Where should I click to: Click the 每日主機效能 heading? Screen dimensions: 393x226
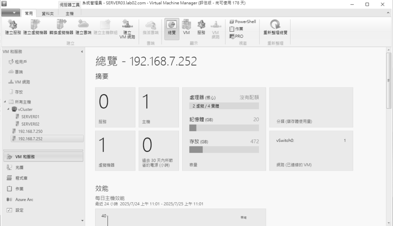[110, 198]
